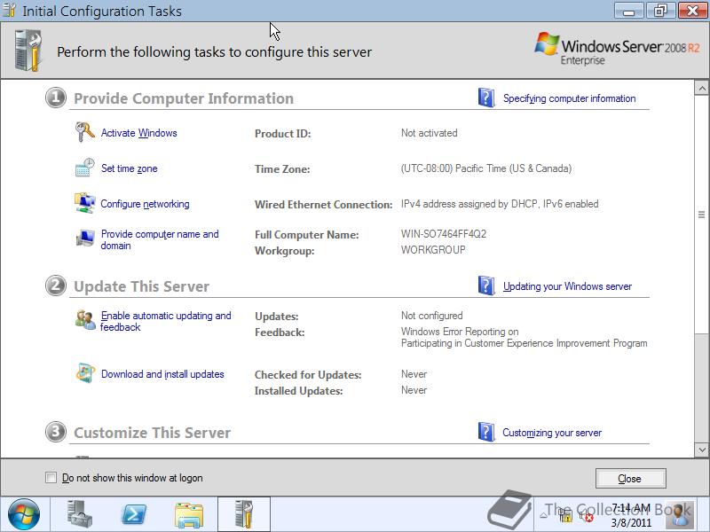Restore down the Initial Configuration Tasks window
This screenshot has width=710, height=532.
click(x=660, y=10)
